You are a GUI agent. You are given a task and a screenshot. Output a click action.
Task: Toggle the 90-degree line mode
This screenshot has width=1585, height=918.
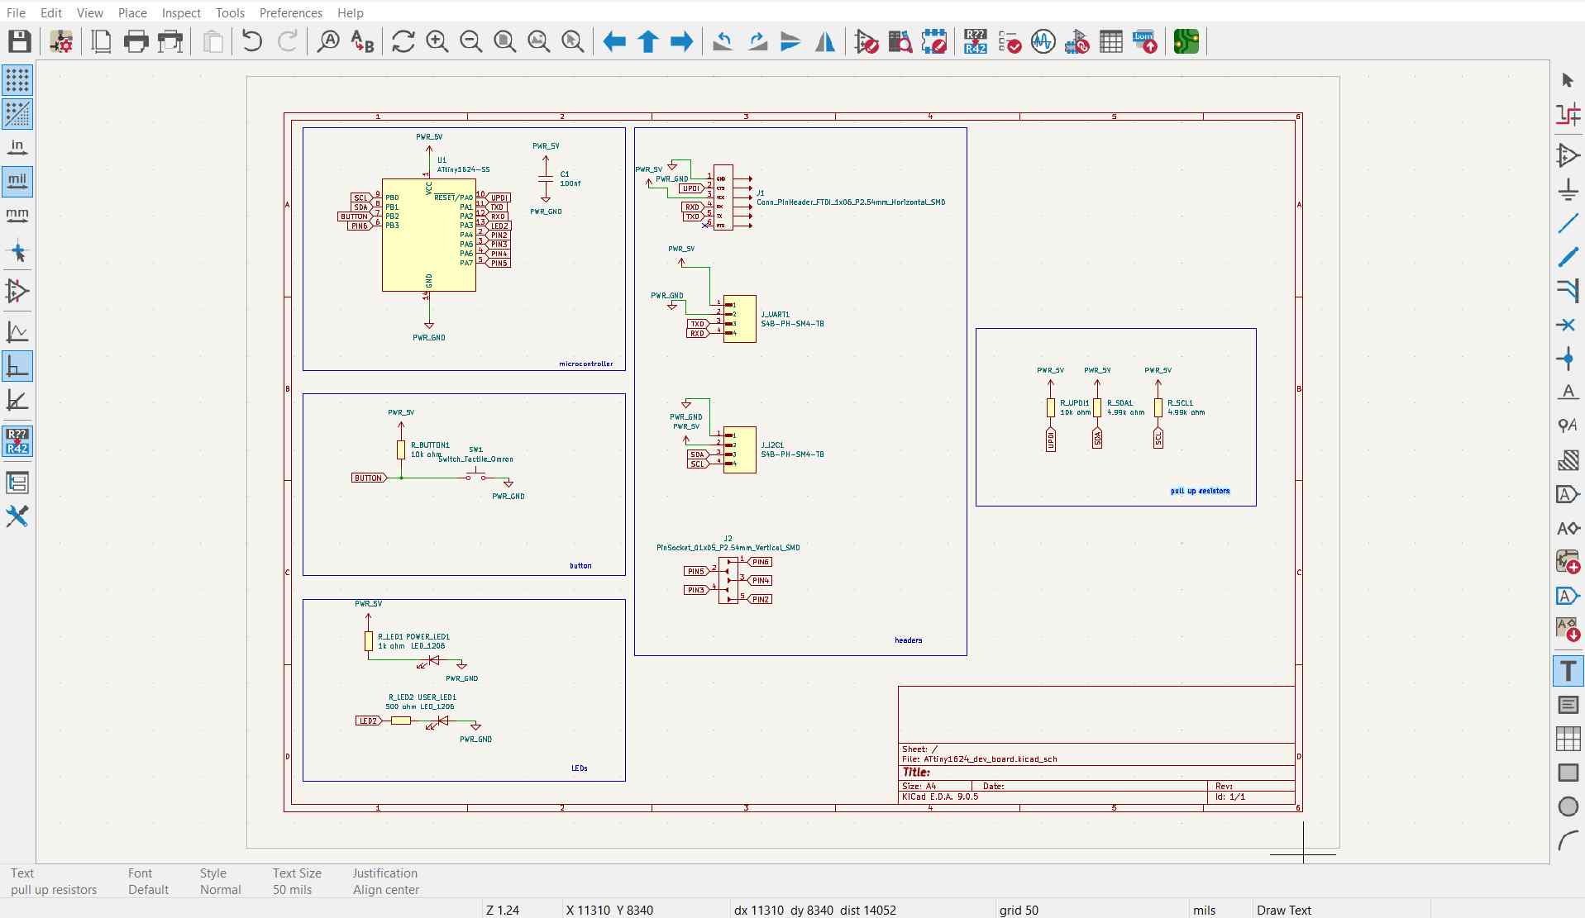[17, 366]
